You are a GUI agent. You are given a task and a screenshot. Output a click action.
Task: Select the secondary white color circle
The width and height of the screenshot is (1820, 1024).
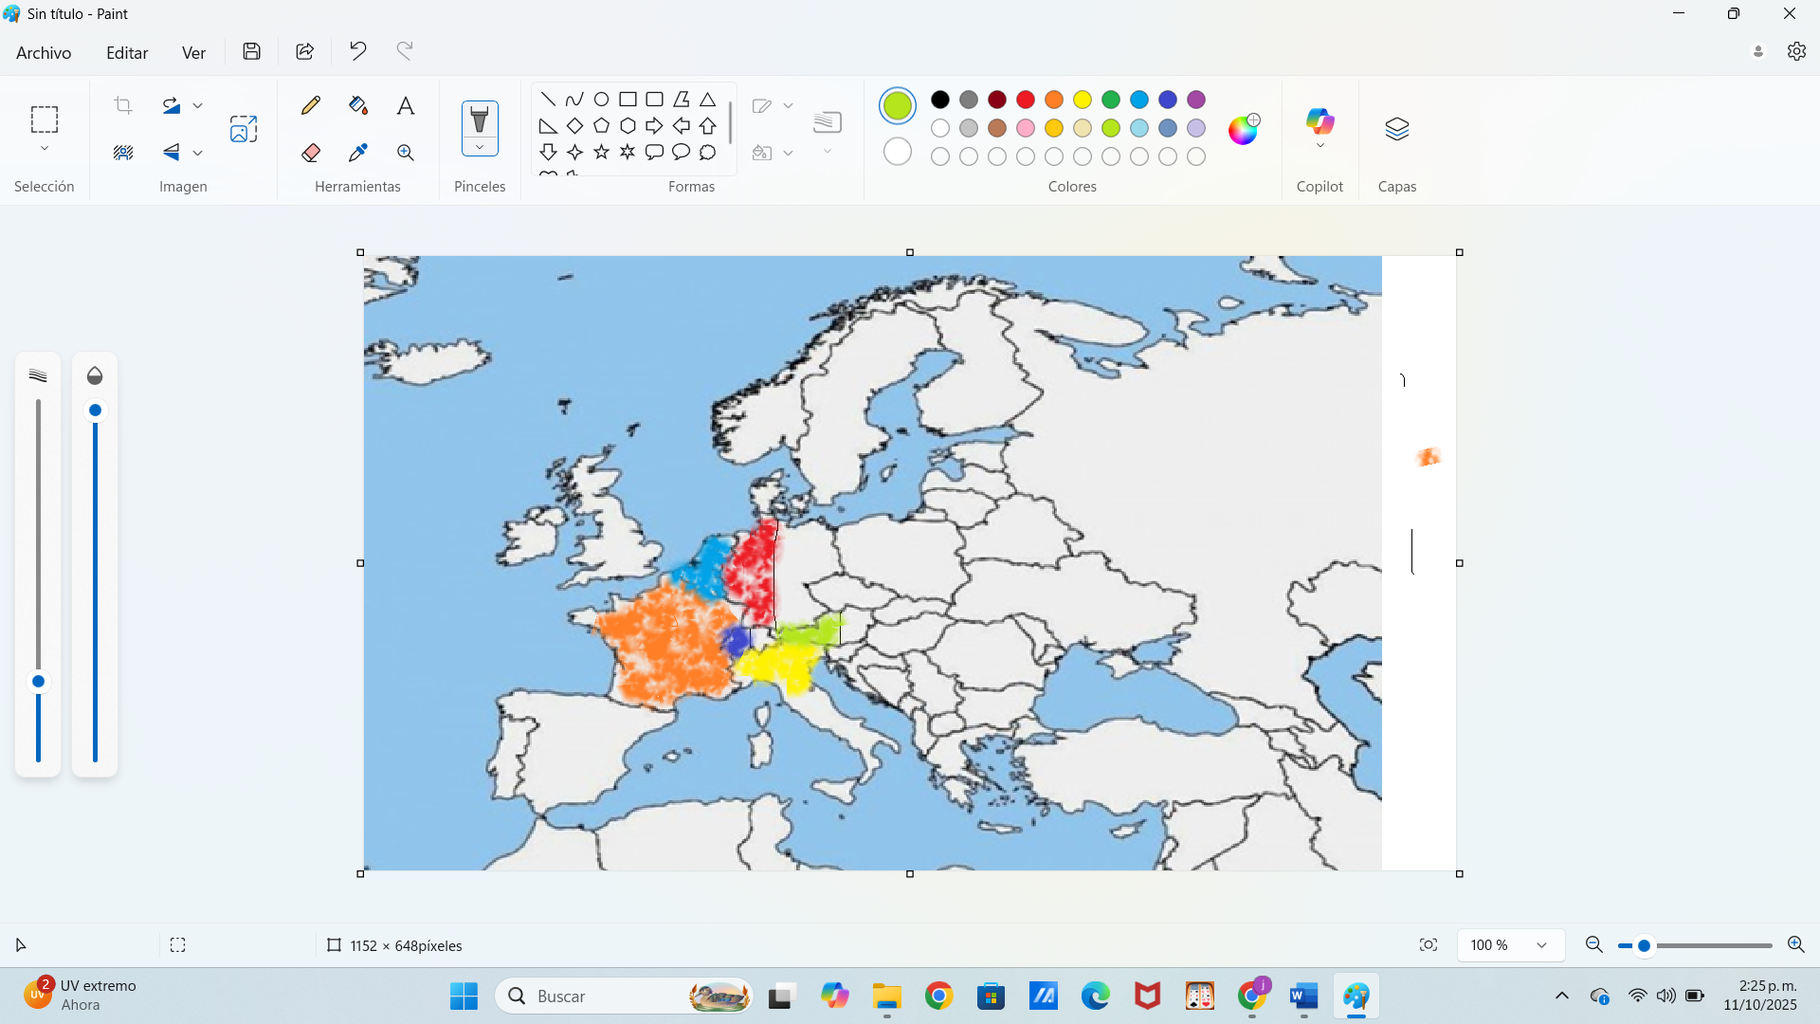coord(897,152)
